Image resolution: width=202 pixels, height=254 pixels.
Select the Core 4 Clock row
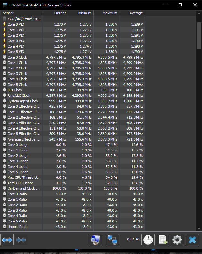73,79
